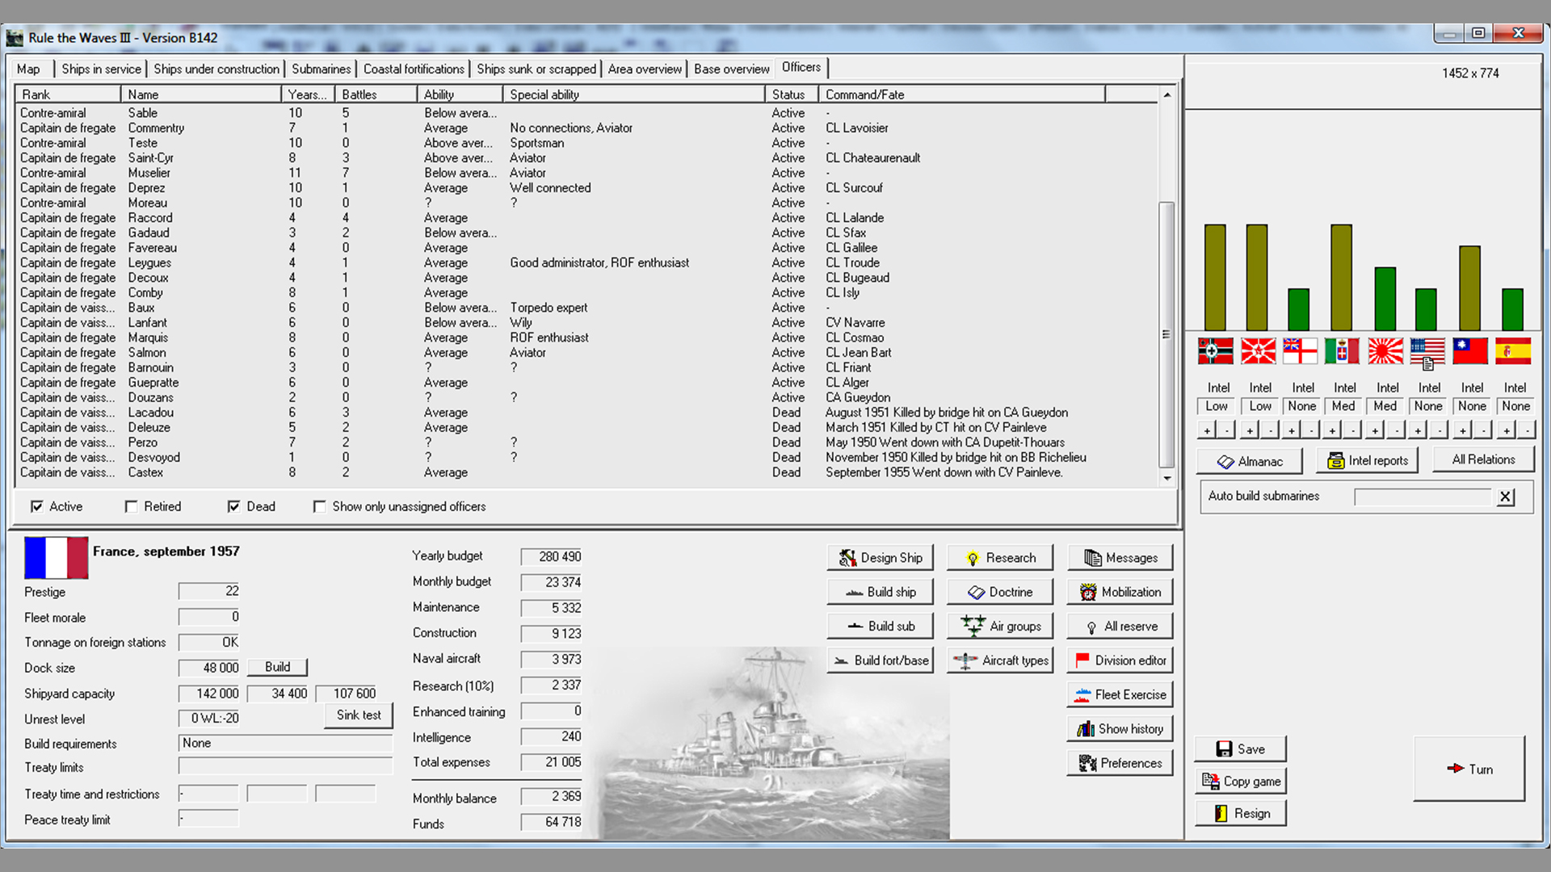The image size is (1551, 872).
Task: Click the United States flag icon
Action: (1427, 351)
